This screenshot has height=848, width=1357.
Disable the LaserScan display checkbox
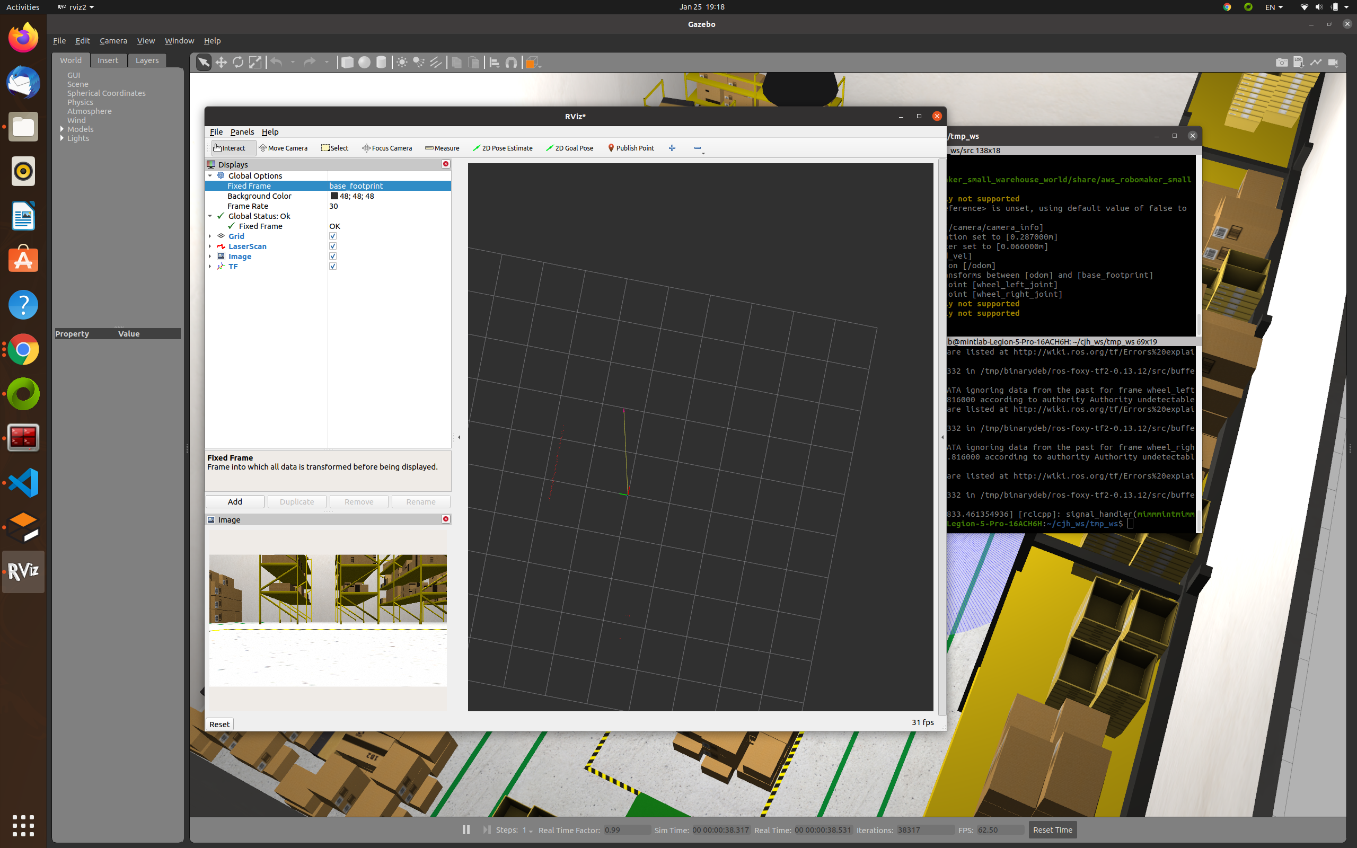click(x=332, y=246)
